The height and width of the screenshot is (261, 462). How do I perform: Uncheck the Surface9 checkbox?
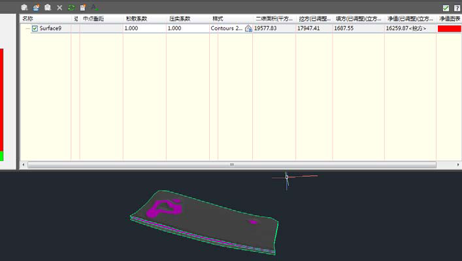(x=35, y=28)
